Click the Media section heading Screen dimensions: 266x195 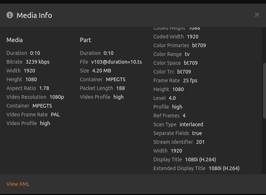15,40
